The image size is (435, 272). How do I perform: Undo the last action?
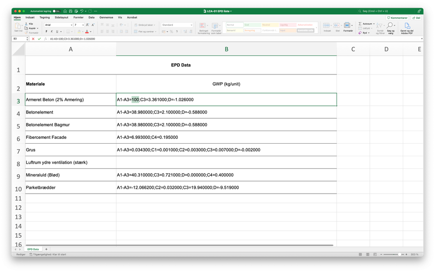coord(81,11)
